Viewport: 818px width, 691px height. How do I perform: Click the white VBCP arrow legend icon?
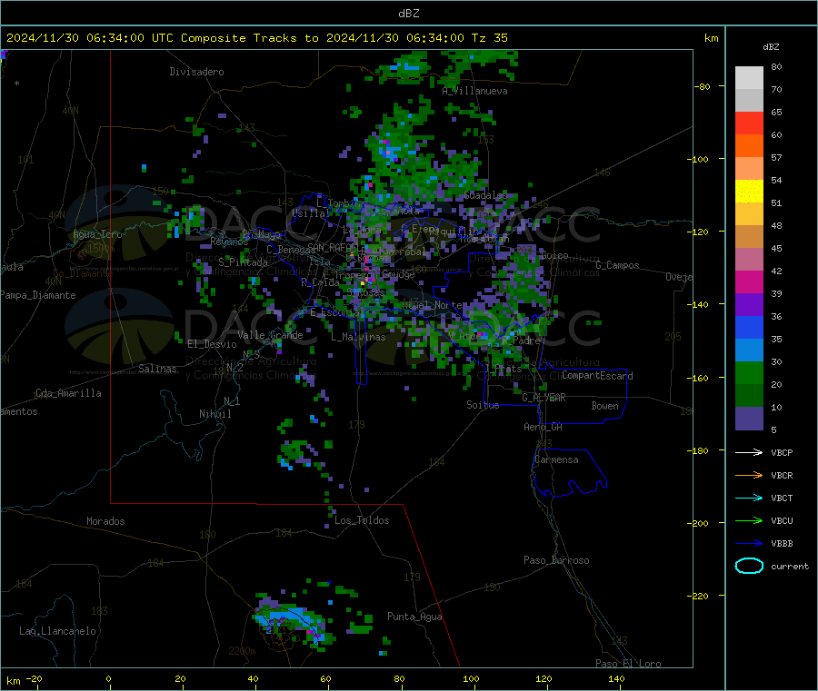coord(749,452)
